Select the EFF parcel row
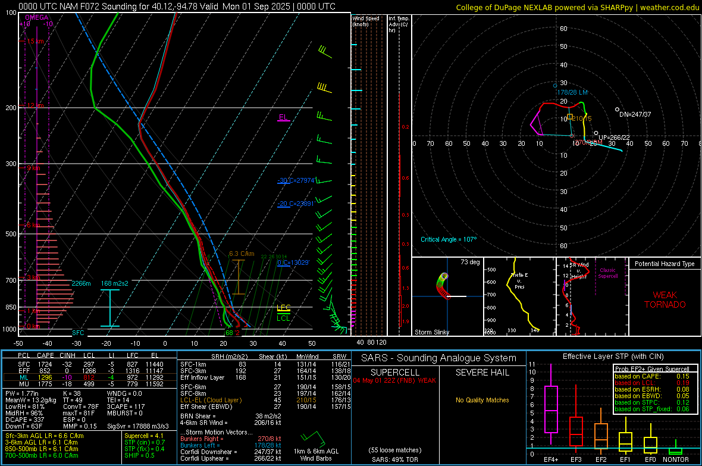This screenshot has height=466, width=702. [90, 371]
